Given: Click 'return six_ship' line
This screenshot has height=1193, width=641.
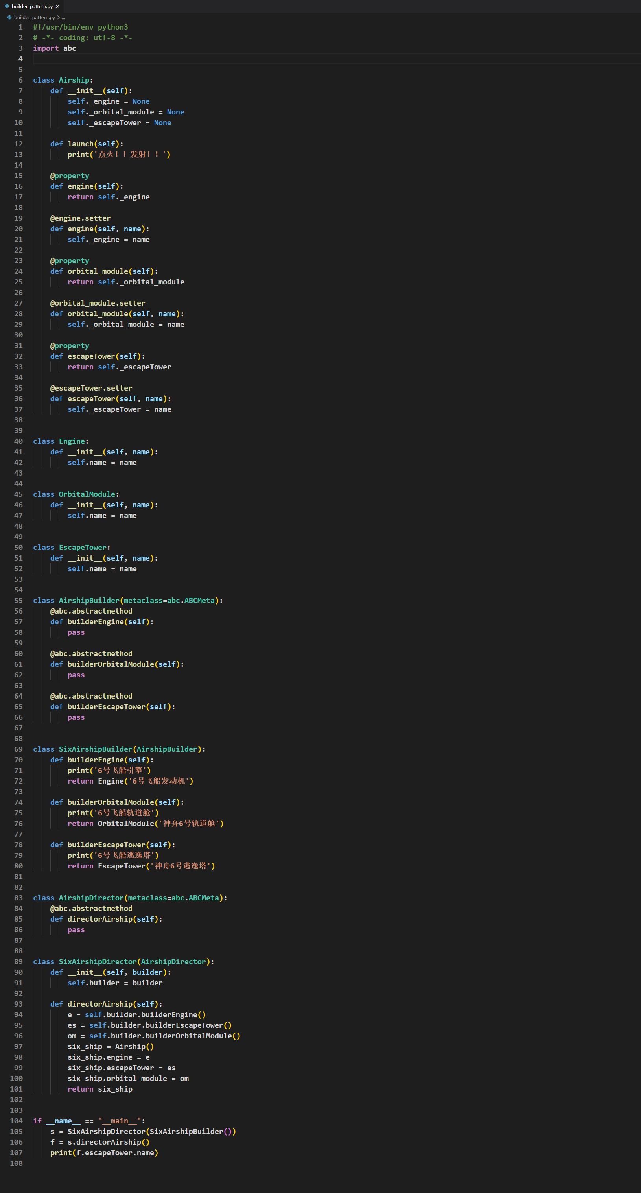Looking at the screenshot, I should tap(100, 1089).
